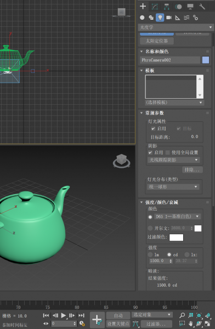The image size is (215, 329).
Task: Collapse the 名称和颜色 rollout
Action: point(157,52)
